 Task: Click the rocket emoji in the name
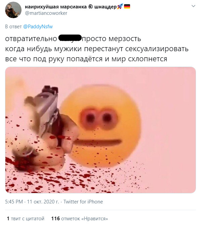point(120,6)
